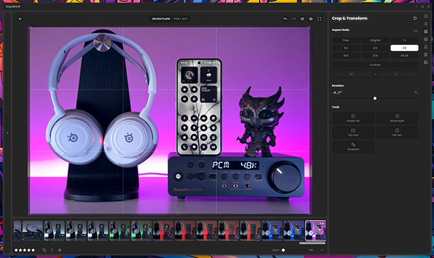Redo the last undone edit

point(294,19)
